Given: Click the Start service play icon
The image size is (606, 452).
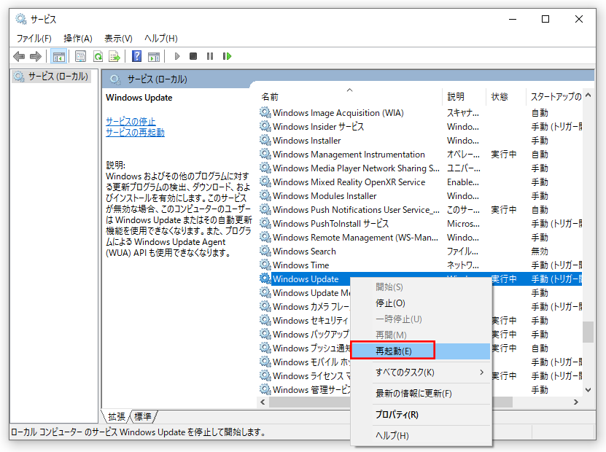Looking at the screenshot, I should (x=177, y=56).
